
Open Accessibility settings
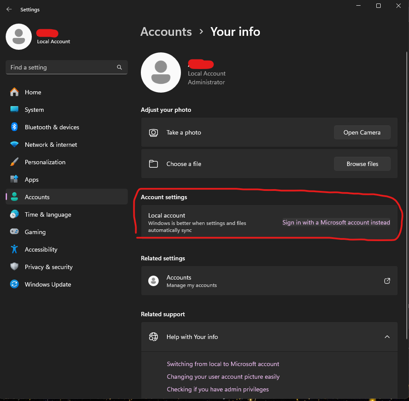[67, 249]
